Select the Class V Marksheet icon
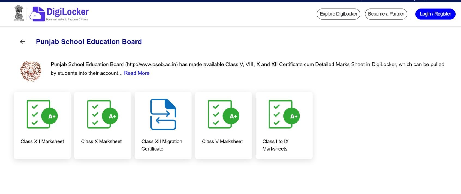 click(224, 114)
